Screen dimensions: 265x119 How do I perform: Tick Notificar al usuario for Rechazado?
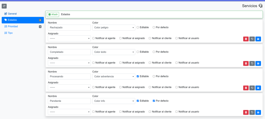(176, 38)
